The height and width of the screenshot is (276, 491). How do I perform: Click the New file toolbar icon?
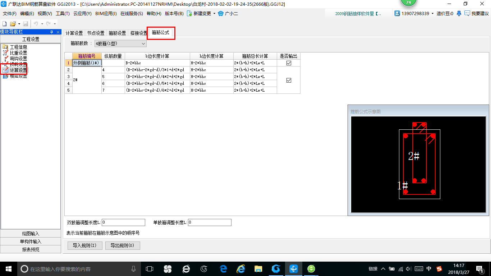coord(5,24)
